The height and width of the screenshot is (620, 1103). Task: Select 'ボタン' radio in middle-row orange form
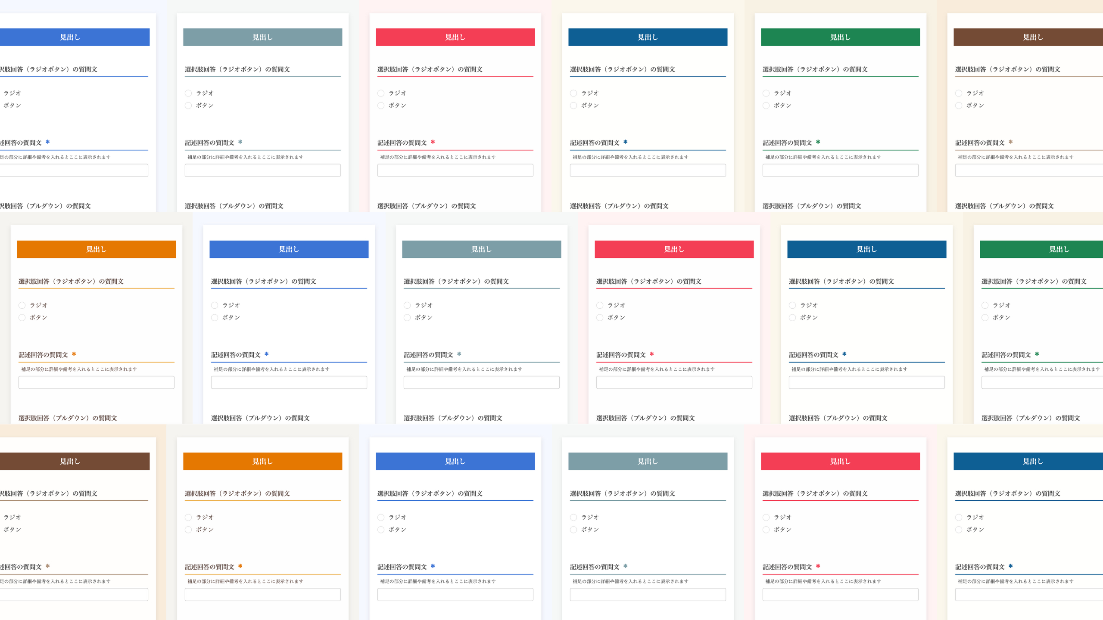tap(22, 318)
